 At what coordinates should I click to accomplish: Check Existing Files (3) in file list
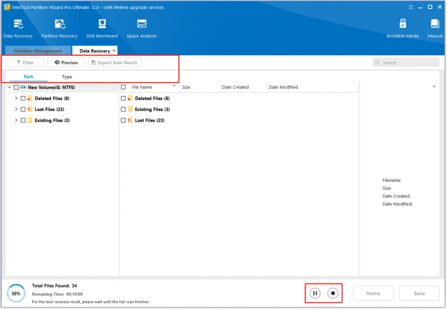[x=123, y=109]
